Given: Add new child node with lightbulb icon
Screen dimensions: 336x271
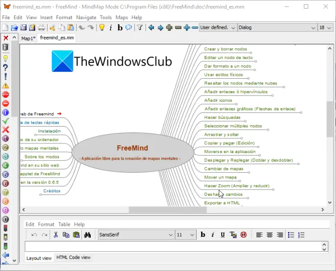Looking at the screenshot, I should [102, 28].
